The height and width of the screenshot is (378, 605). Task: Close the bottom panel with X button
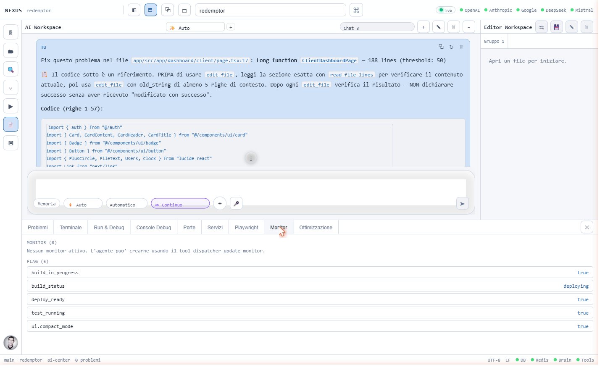[587, 227]
